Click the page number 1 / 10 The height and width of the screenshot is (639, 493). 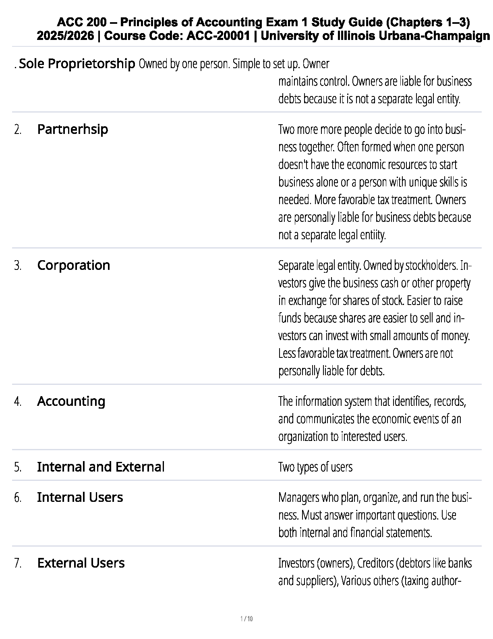(246, 619)
